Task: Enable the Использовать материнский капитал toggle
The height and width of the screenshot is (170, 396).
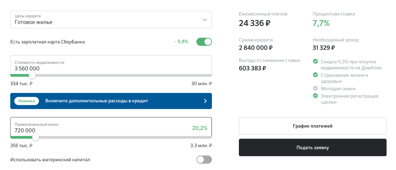Action: 204,159
